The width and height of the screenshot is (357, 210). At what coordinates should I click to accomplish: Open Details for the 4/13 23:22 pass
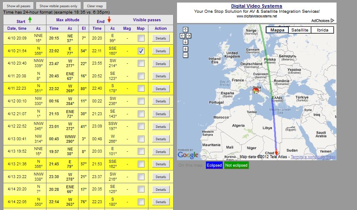coord(161,177)
